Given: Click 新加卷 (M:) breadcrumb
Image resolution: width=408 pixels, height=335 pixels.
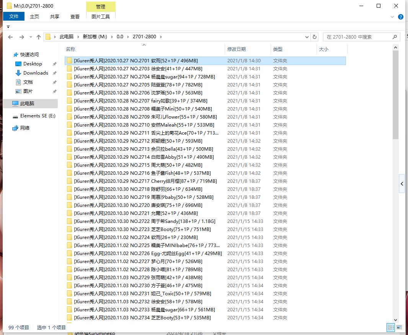Looking at the screenshot, I should tap(95, 37).
